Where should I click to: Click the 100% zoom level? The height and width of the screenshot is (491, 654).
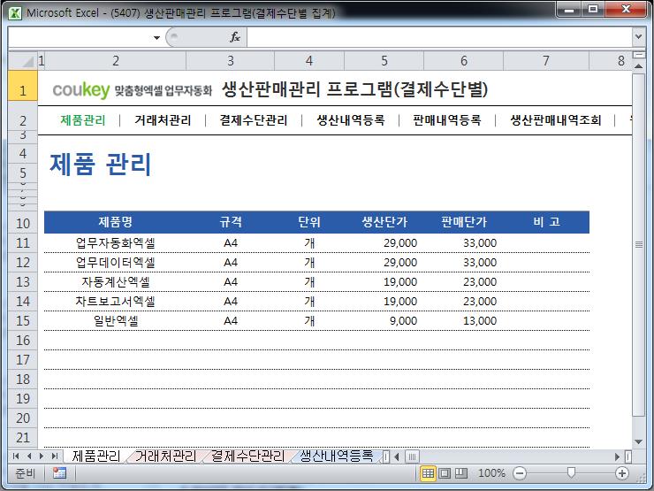coord(491,473)
